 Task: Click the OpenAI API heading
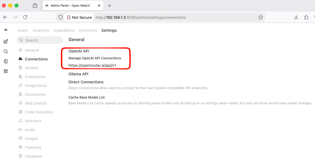click(79, 51)
